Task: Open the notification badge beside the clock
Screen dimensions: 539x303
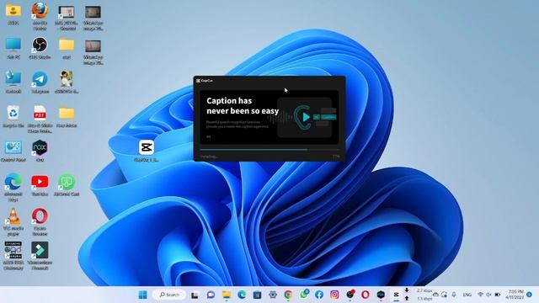Action: pyautogui.click(x=530, y=295)
